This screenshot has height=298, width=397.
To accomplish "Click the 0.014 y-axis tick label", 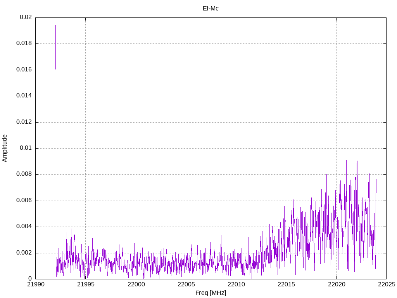I will [24, 96].
